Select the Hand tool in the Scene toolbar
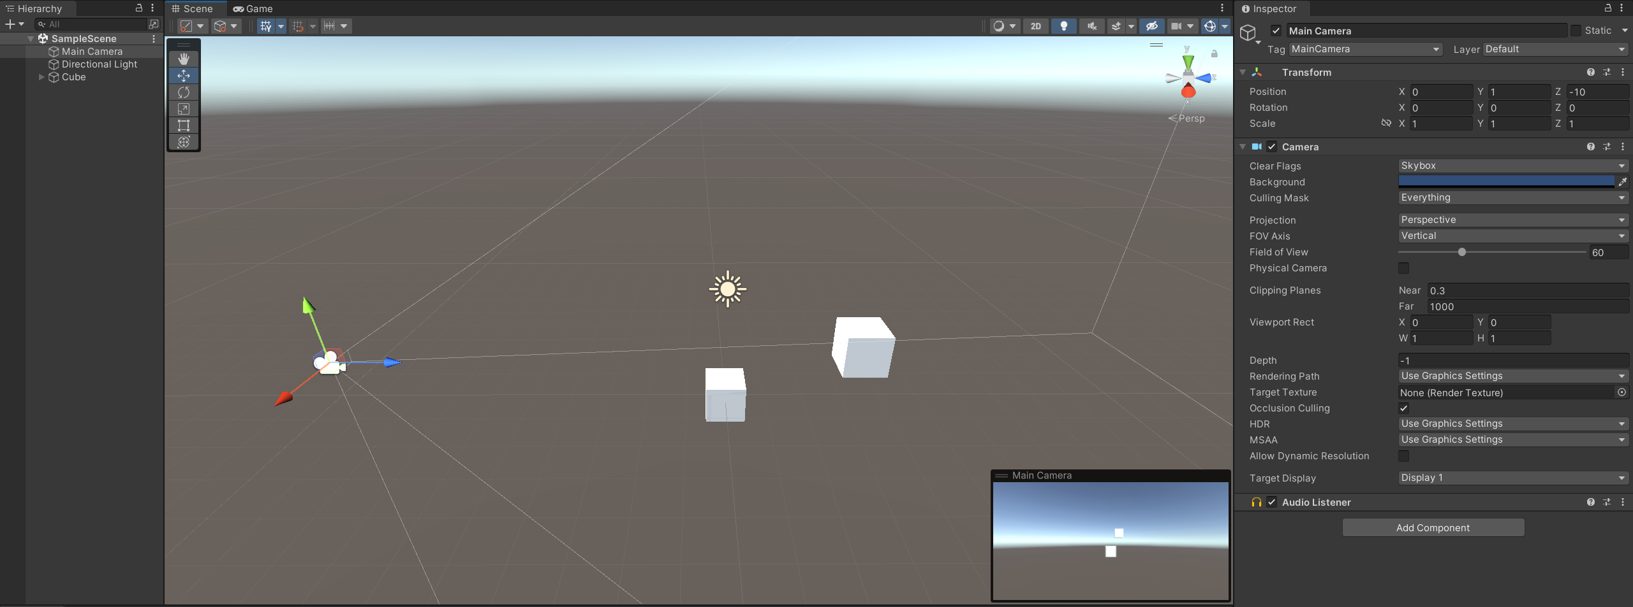Viewport: 1633px width, 607px height. tap(184, 59)
